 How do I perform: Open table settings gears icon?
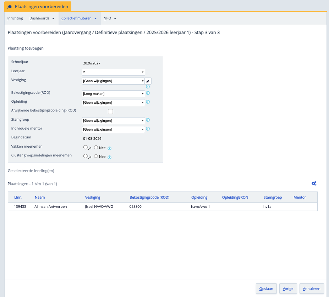tap(314, 183)
